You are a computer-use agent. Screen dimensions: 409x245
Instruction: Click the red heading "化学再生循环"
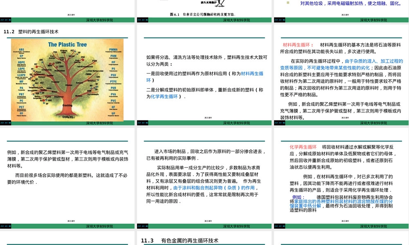click(303, 147)
